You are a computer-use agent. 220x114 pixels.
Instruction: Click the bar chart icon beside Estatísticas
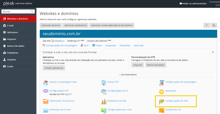(x=4, y=53)
